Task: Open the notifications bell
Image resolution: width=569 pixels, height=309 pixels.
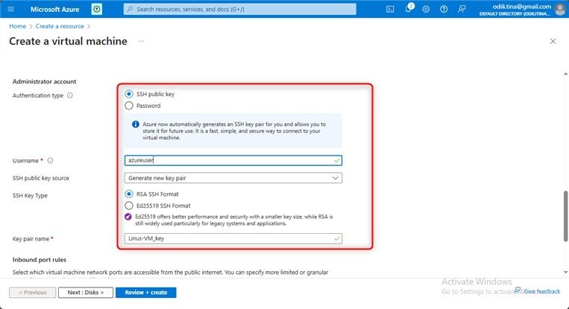Action: click(x=408, y=9)
